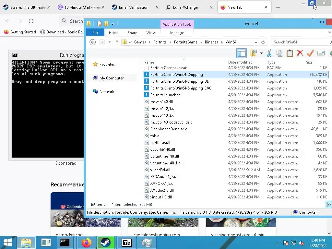
Task: Click the Application Tools contextual tab
Action: tap(177, 24)
